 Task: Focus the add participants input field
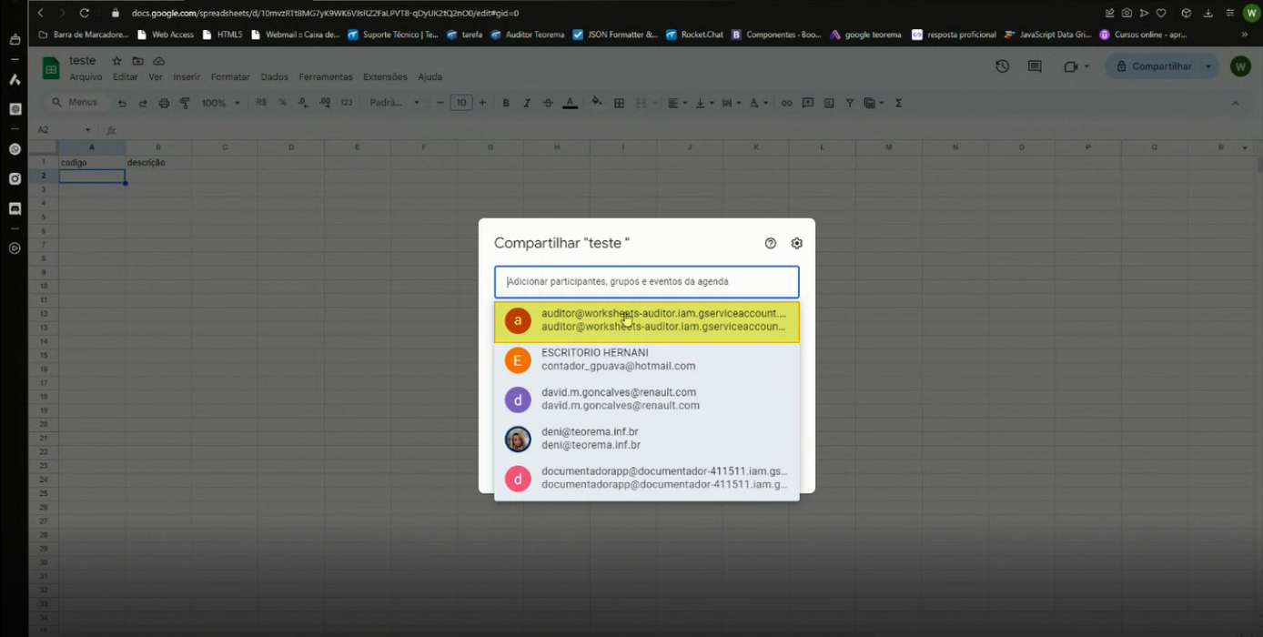coord(647,282)
